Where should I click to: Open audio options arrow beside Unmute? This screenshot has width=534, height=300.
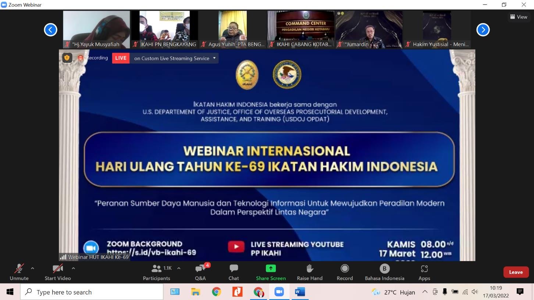click(x=32, y=268)
